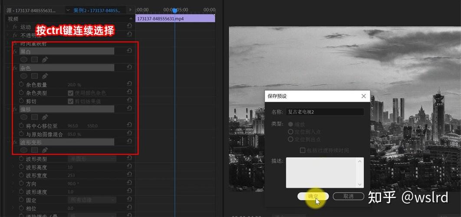
Task: Toggle the fx switch for 杂色
Action: pyautogui.click(x=15, y=68)
